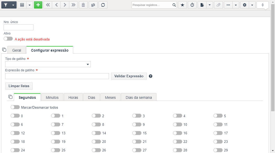275x153 pixels.
Task: Open the more options ellipsis icon
Action: [x=228, y=5]
